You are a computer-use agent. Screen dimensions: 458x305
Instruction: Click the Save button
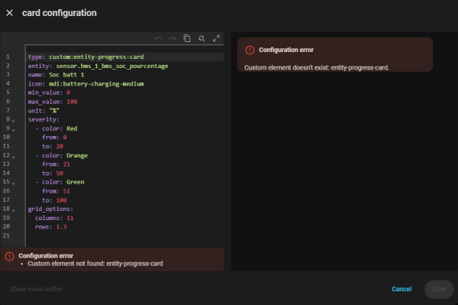click(x=439, y=289)
